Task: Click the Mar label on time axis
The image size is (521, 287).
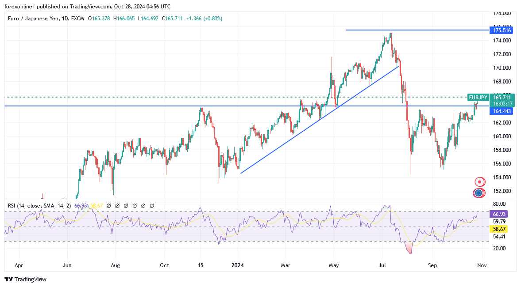Action: coord(286,265)
